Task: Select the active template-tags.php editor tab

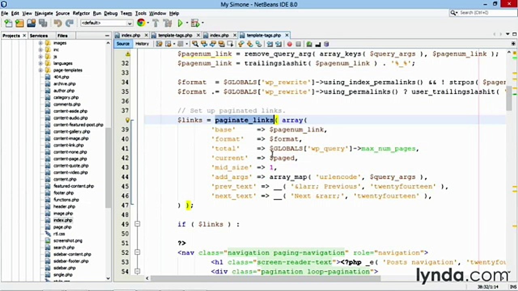Action: [x=263, y=35]
